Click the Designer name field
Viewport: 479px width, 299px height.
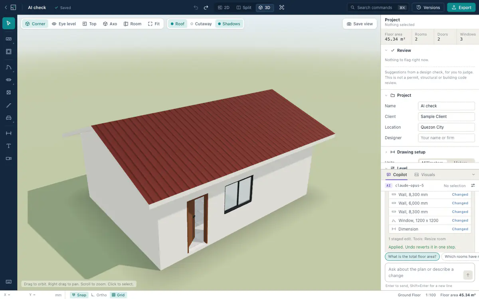[x=446, y=138]
